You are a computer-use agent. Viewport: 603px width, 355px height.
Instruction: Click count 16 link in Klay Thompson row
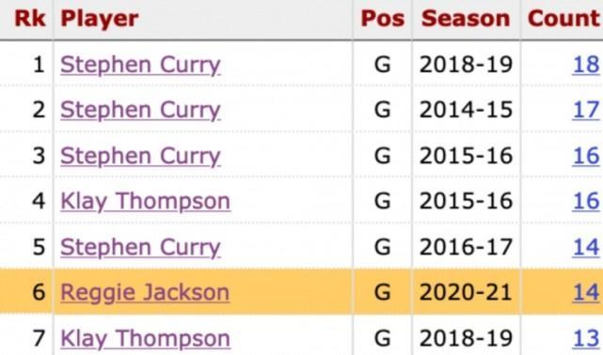point(586,201)
